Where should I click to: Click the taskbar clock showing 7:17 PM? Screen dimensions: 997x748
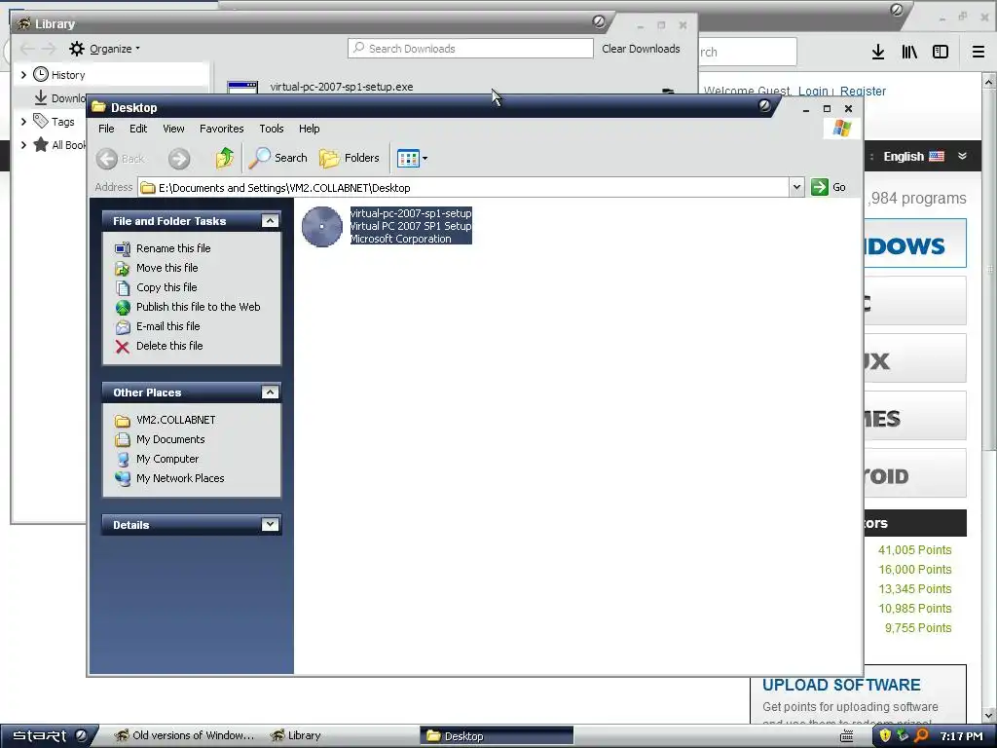click(x=961, y=736)
